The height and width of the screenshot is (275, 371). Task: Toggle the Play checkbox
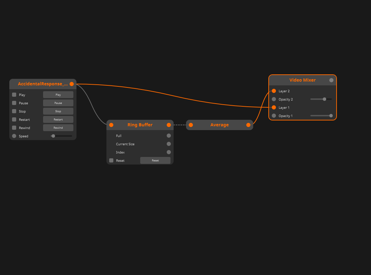click(x=14, y=95)
